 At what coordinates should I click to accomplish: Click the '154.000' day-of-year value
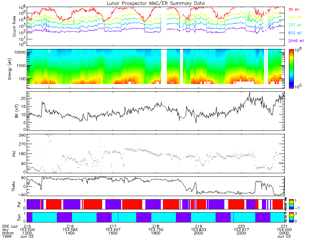coord(284,230)
